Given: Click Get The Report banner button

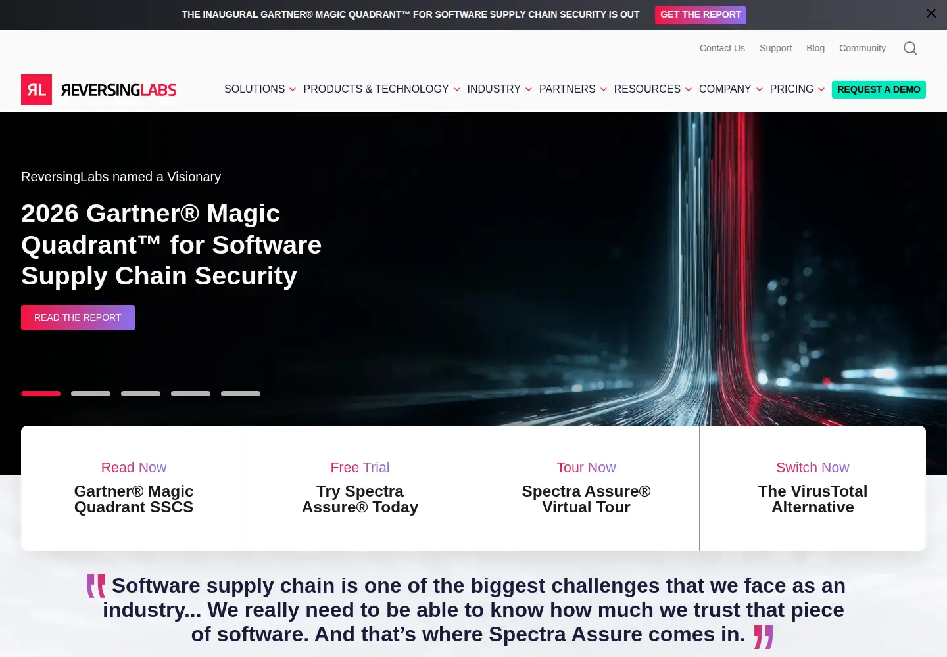Looking at the screenshot, I should 700,14.
